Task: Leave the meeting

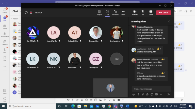Action: [x=164, y=13]
